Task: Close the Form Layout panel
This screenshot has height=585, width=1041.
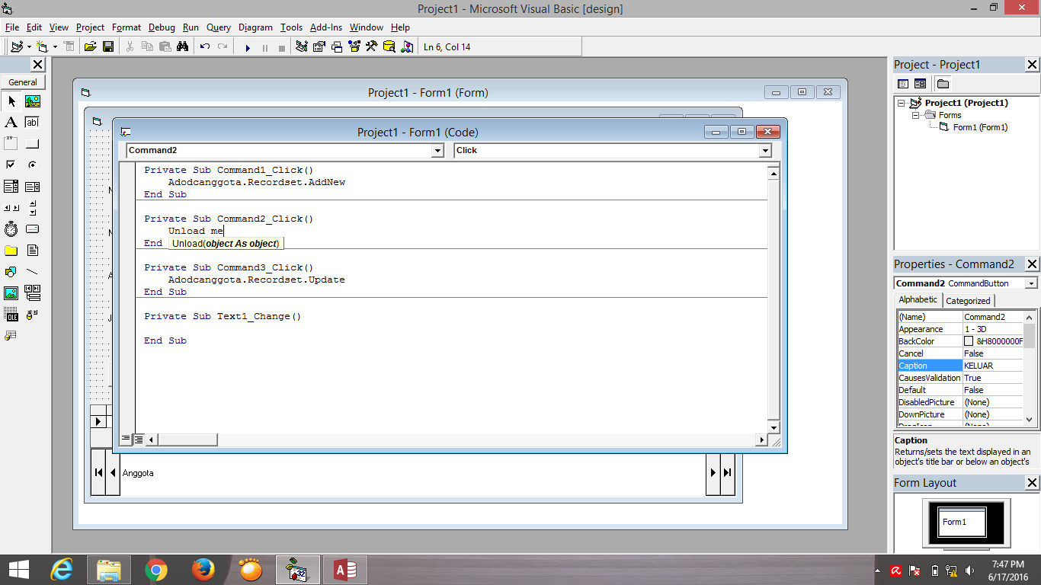Action: point(1032,483)
